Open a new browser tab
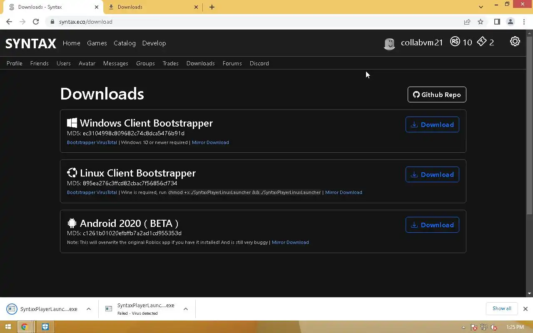The height and width of the screenshot is (333, 533). click(x=212, y=7)
